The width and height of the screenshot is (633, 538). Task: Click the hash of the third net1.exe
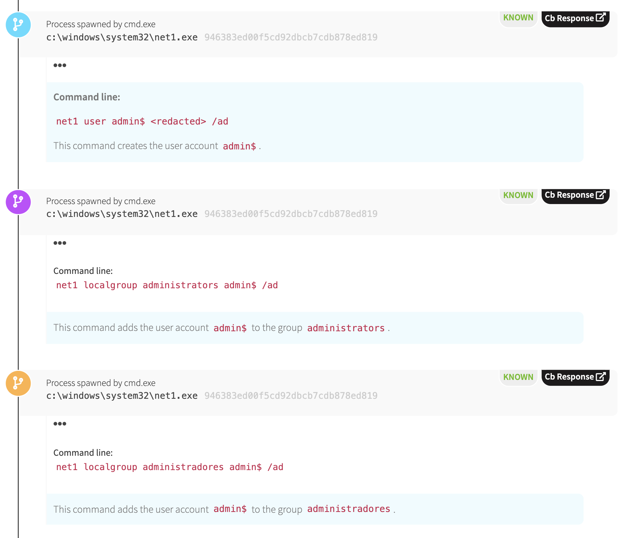(291, 396)
